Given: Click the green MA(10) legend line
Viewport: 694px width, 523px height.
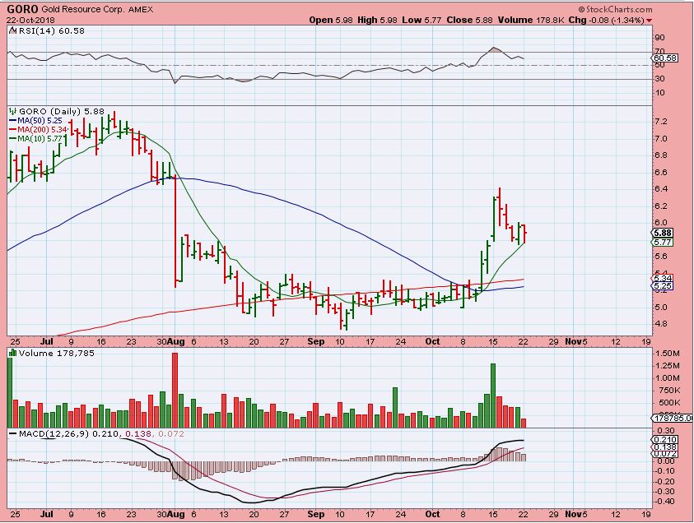Looking at the screenshot, I should pos(13,139).
